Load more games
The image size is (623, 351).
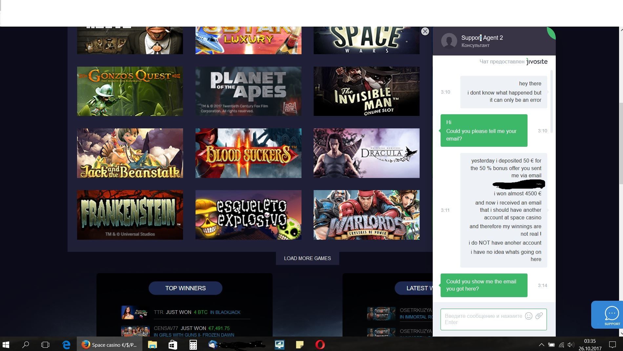click(x=307, y=258)
